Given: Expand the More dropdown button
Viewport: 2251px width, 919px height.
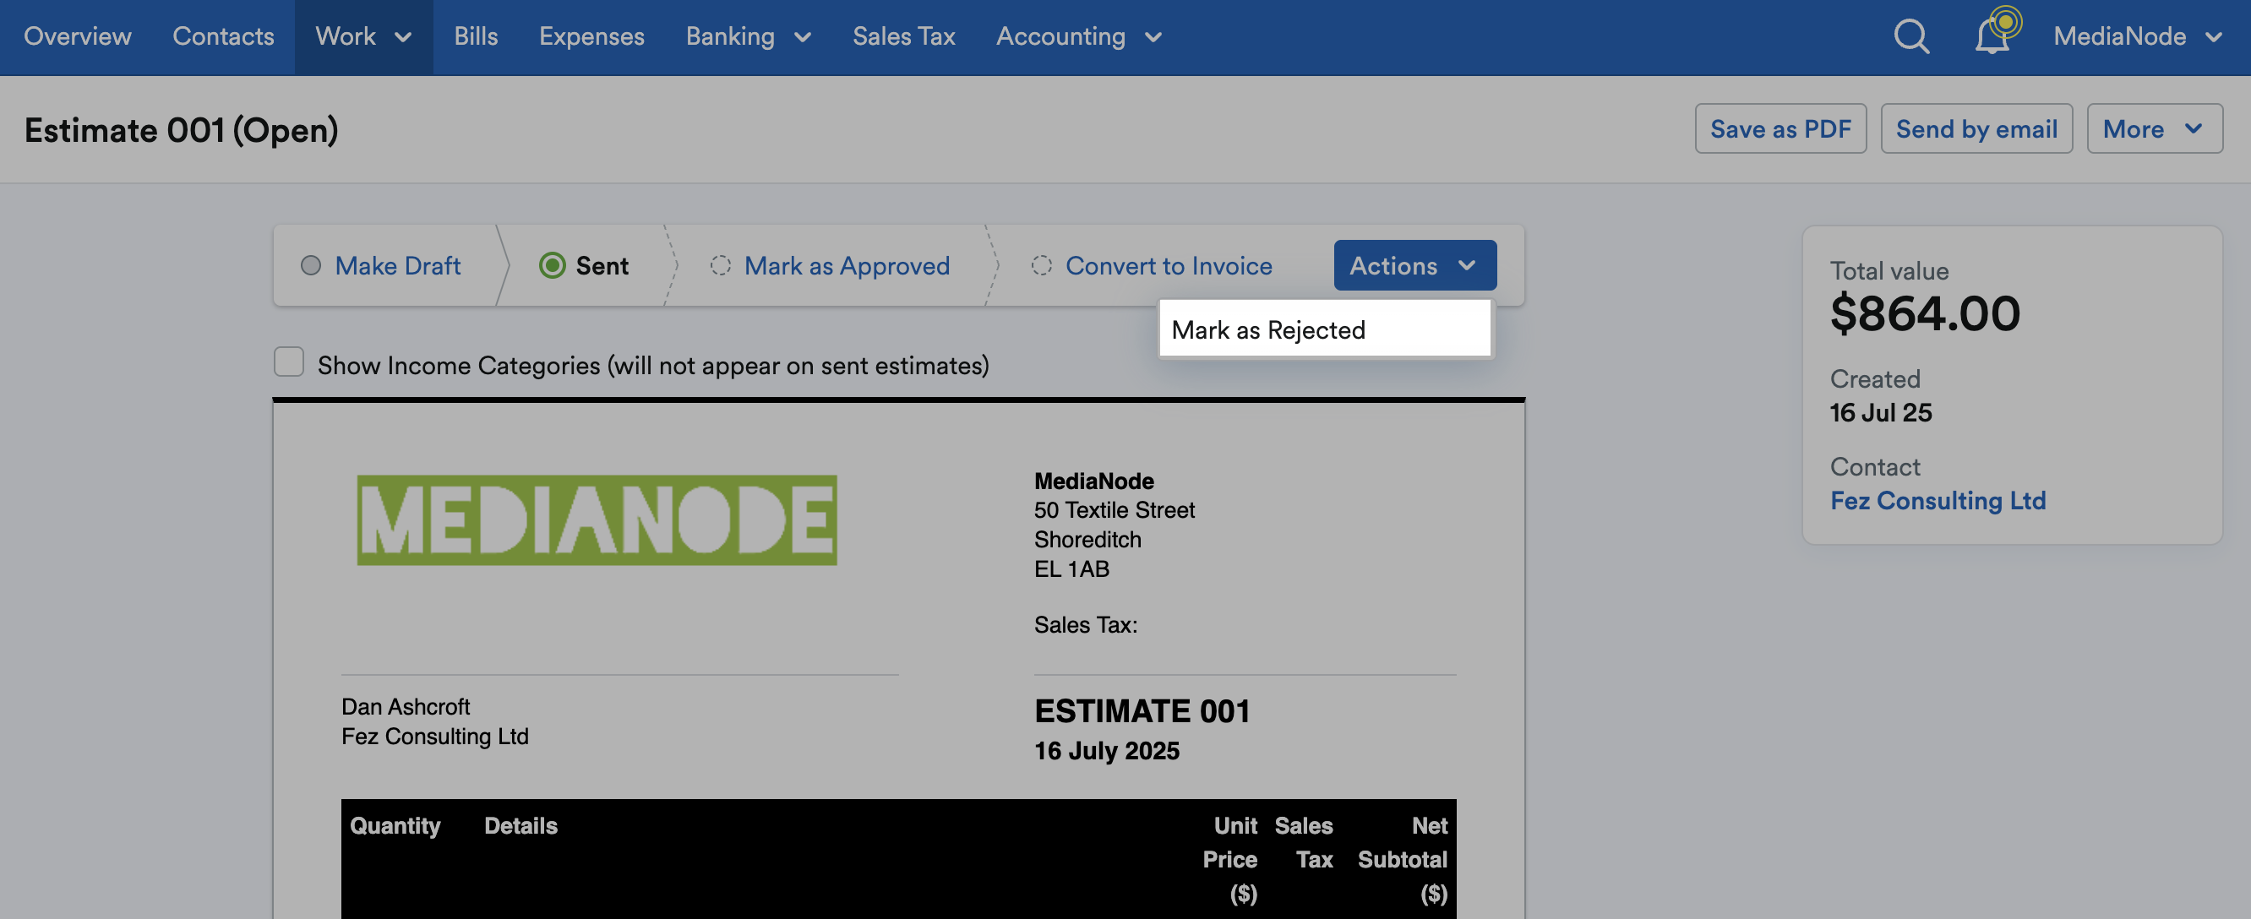Looking at the screenshot, I should pyautogui.click(x=2154, y=128).
